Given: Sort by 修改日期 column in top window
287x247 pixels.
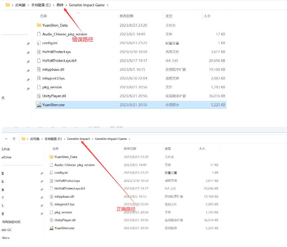Looking at the screenshot, I should pos(127,16).
